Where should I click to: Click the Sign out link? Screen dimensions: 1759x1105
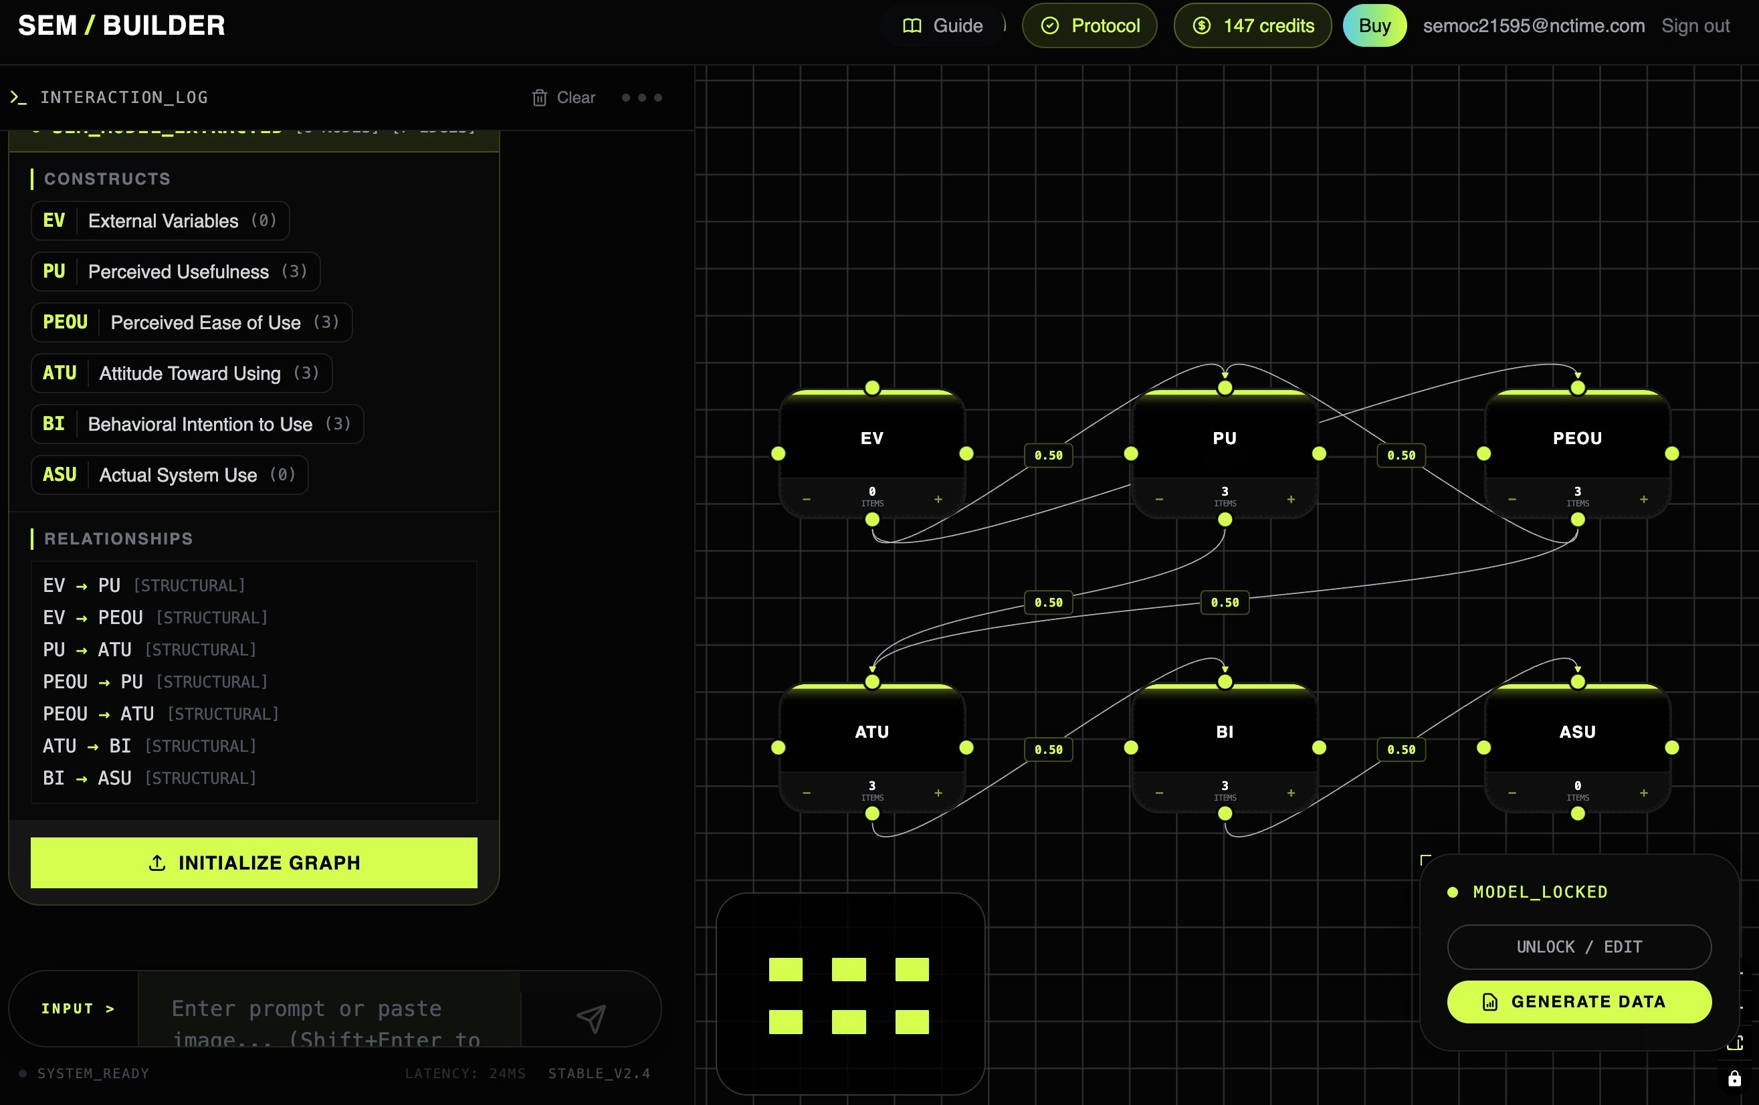pos(1695,25)
